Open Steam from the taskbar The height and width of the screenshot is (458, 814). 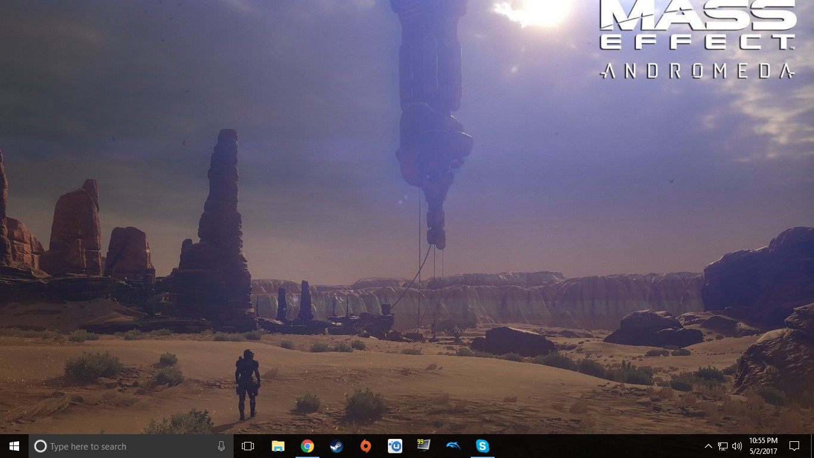point(337,446)
